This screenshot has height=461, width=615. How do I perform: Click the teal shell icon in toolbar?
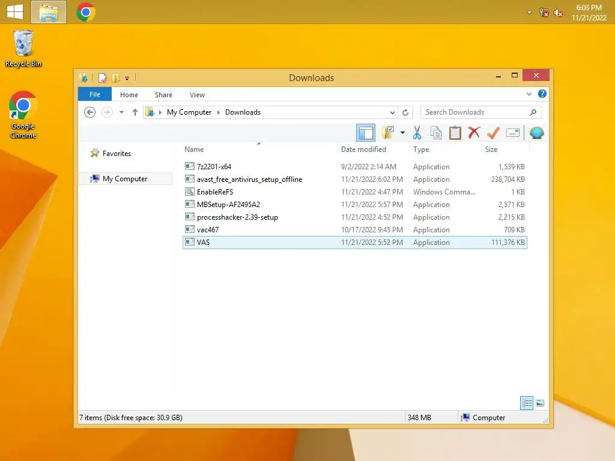pos(536,133)
